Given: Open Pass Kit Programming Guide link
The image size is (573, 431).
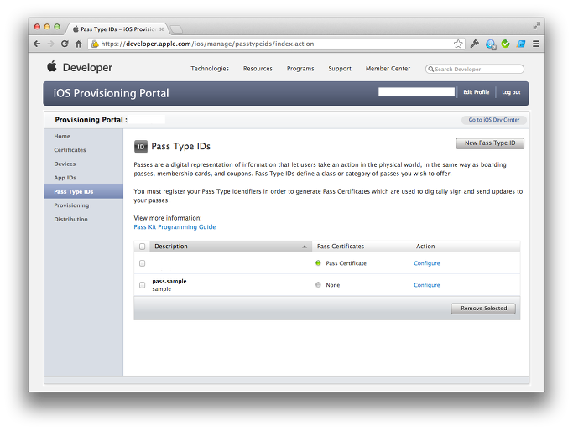Looking at the screenshot, I should (175, 227).
